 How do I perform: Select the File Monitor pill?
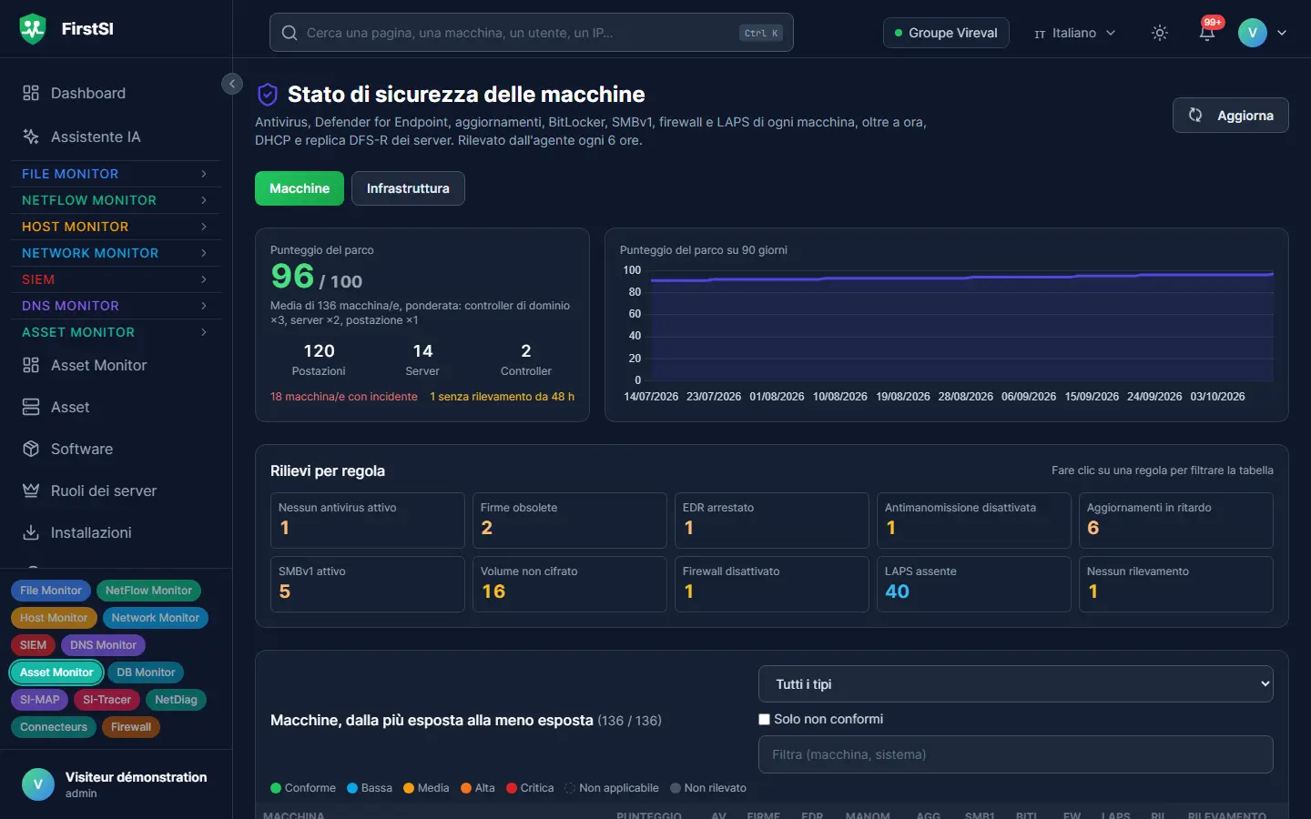pos(51,591)
